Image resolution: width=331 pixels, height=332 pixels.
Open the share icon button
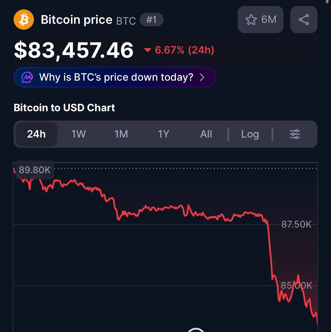click(x=304, y=20)
